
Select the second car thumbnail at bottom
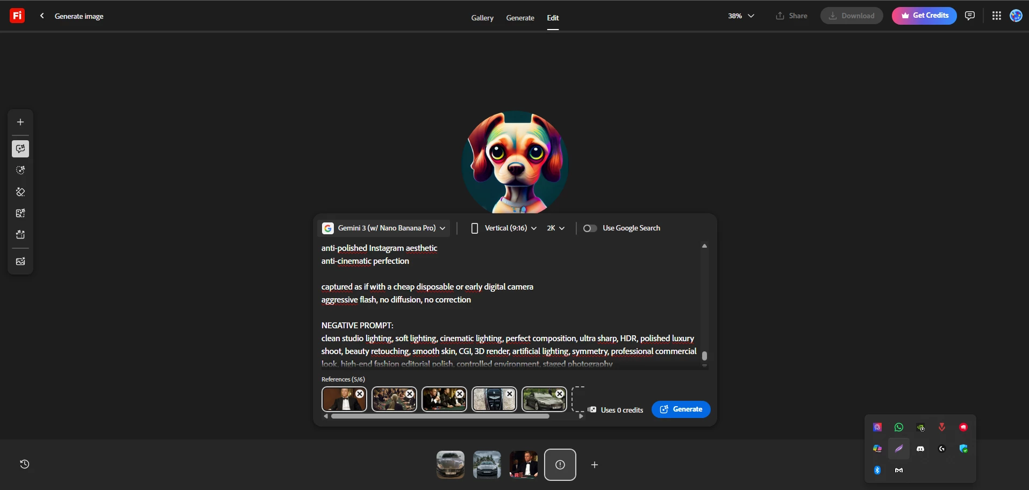tap(487, 465)
